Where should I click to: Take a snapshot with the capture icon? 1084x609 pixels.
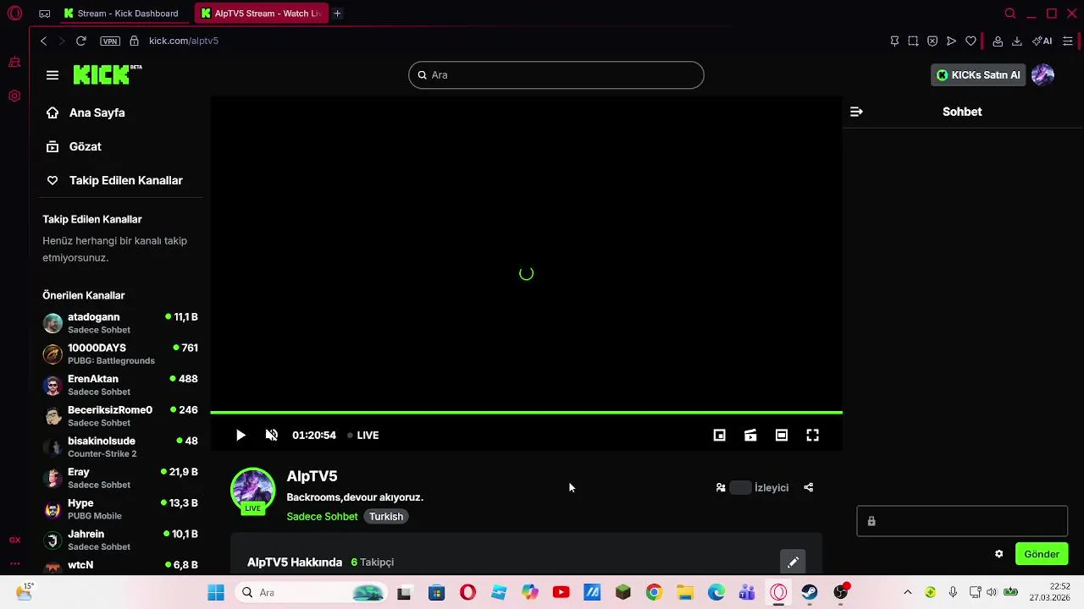tap(913, 41)
